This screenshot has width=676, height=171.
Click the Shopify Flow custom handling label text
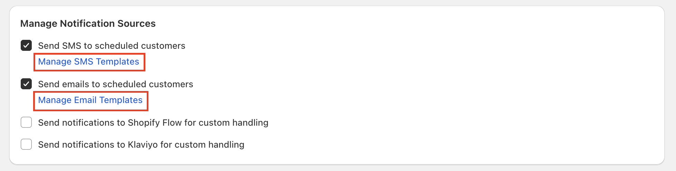point(153,123)
